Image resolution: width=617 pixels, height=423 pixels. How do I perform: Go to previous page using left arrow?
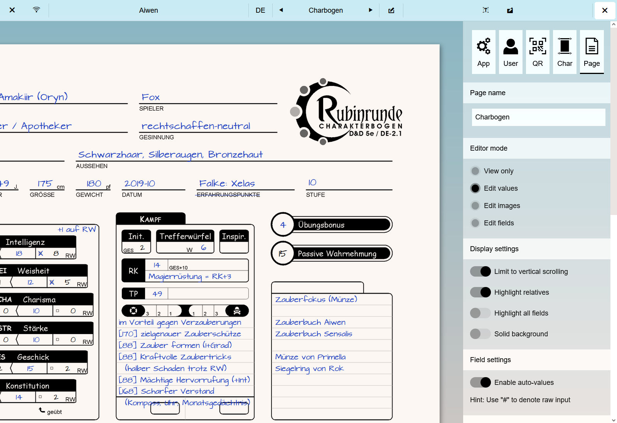(x=281, y=10)
